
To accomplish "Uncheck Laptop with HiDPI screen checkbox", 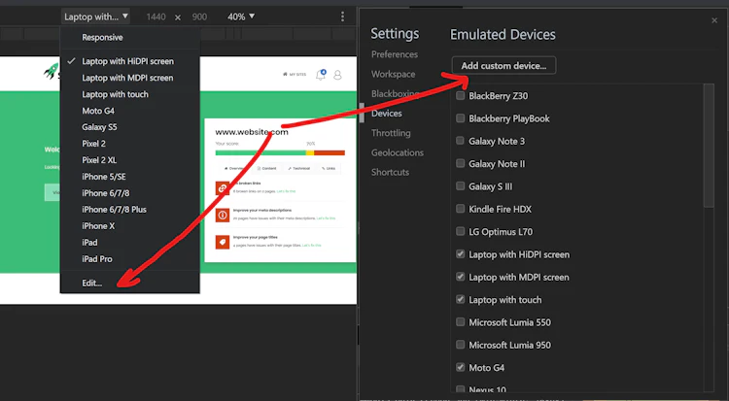I will click(461, 254).
